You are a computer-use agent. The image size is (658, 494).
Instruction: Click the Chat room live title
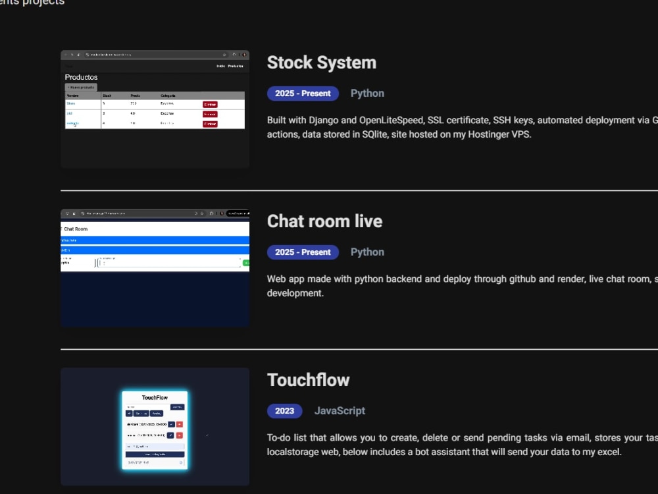pyautogui.click(x=325, y=221)
